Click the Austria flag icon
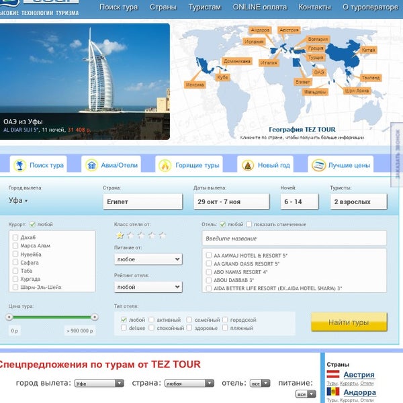403x403 pixels. [x=333, y=375]
